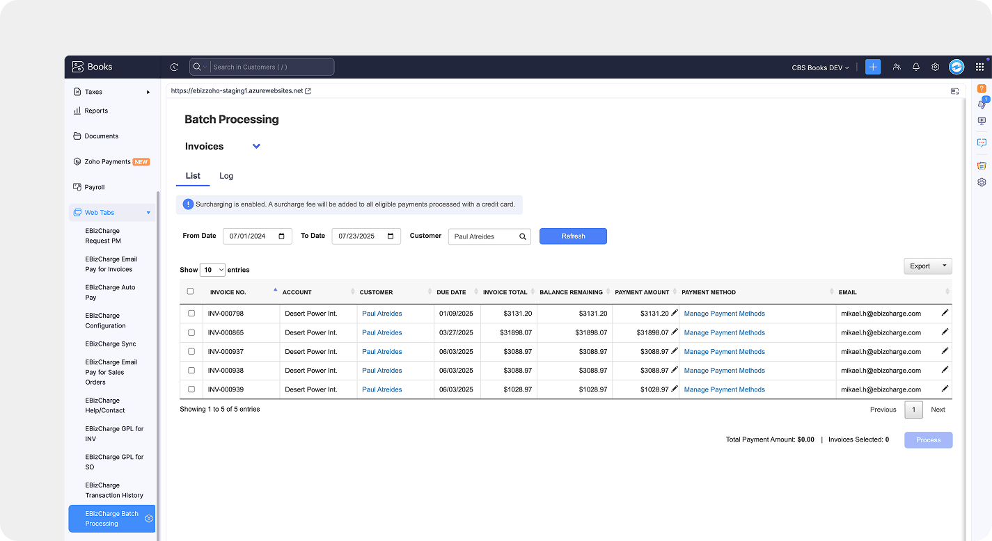The width and height of the screenshot is (992, 541).
Task: Open the EBizCharge Sync web tab
Action: 111,344
